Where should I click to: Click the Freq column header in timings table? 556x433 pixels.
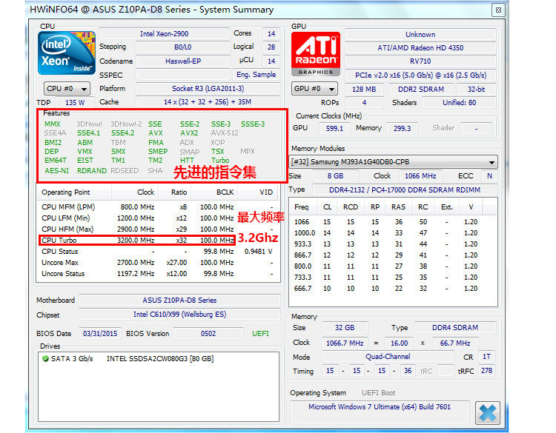click(x=302, y=207)
